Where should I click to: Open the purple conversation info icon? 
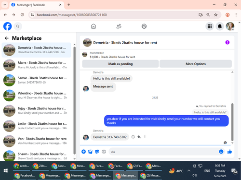pos(228,42)
